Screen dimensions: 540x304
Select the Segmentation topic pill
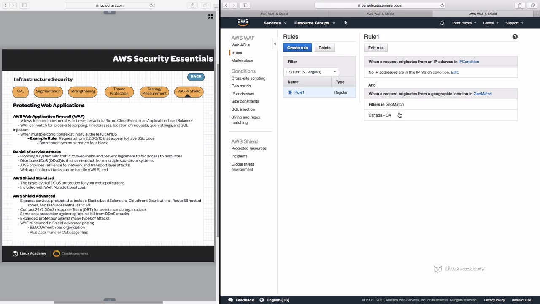[x=48, y=91]
